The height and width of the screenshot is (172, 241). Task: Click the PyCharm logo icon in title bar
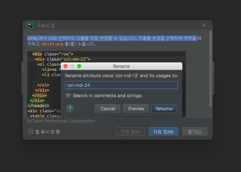point(30,25)
